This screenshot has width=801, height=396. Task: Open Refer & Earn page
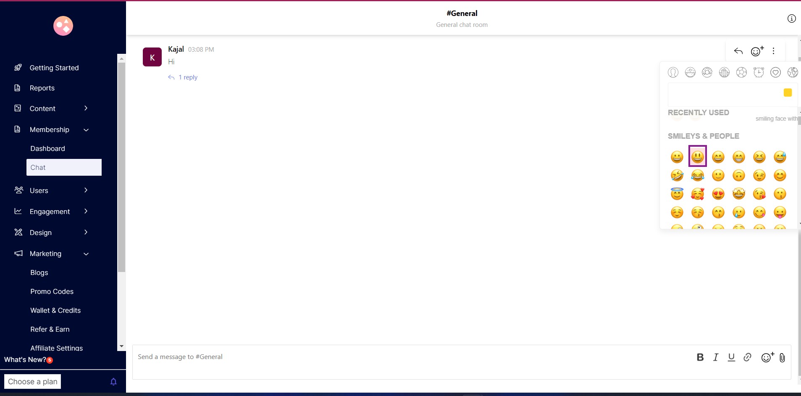point(50,329)
